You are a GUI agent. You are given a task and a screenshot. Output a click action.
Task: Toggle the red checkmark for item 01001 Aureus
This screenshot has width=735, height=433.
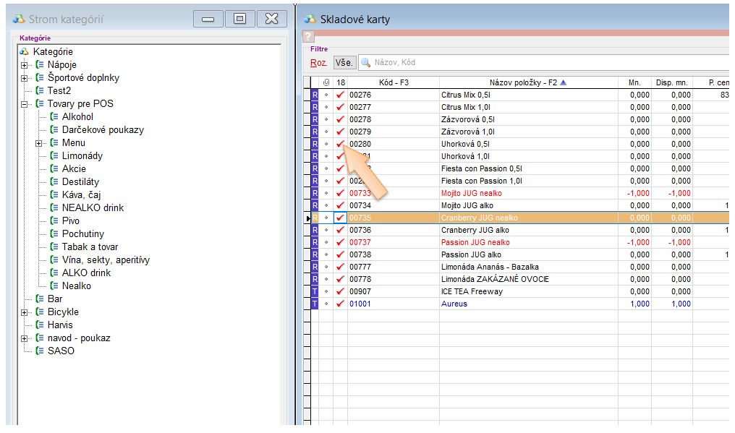pos(340,304)
